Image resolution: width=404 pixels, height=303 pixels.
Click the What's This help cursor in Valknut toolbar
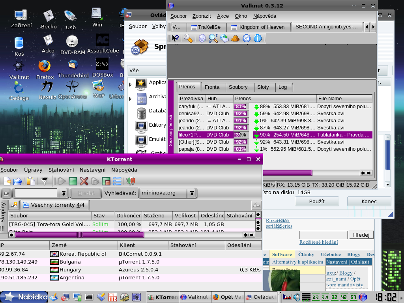(176, 38)
